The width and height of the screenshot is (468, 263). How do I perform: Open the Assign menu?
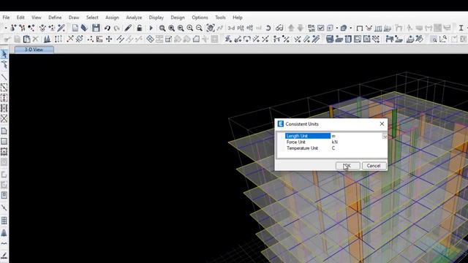pyautogui.click(x=112, y=18)
